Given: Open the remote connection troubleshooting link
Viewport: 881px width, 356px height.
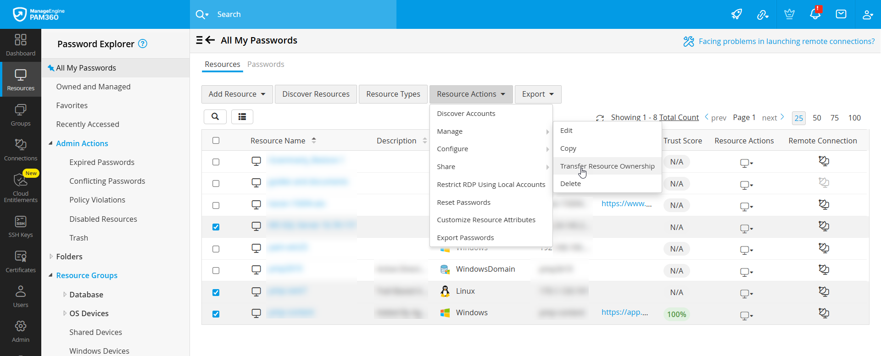Looking at the screenshot, I should click(x=786, y=41).
